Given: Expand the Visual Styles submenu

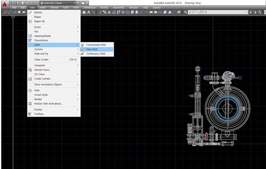Looking at the screenshot, I should pos(54,95).
